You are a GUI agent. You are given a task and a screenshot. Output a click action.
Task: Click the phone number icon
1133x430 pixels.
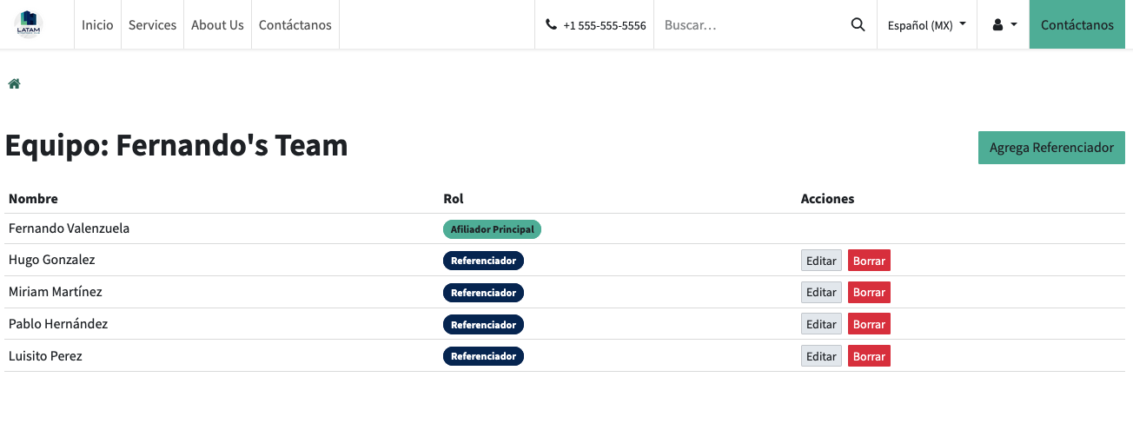tap(551, 25)
